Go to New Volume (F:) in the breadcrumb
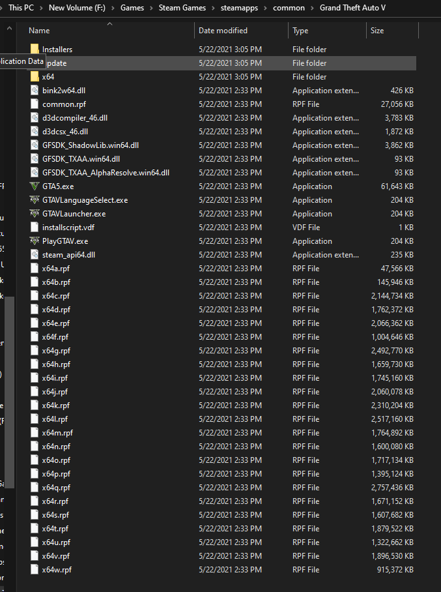 (x=77, y=8)
